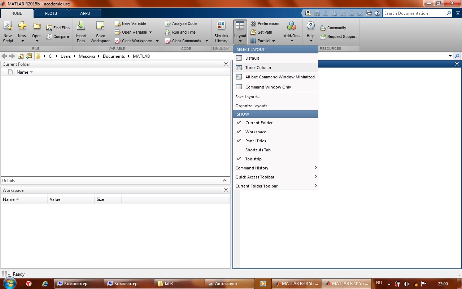
Task: Click Find Files in the File section
Action: point(58,28)
